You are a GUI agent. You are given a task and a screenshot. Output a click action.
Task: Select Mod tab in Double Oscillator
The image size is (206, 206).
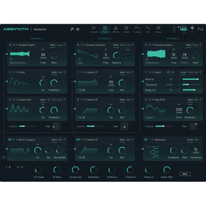[x=123, y=45]
